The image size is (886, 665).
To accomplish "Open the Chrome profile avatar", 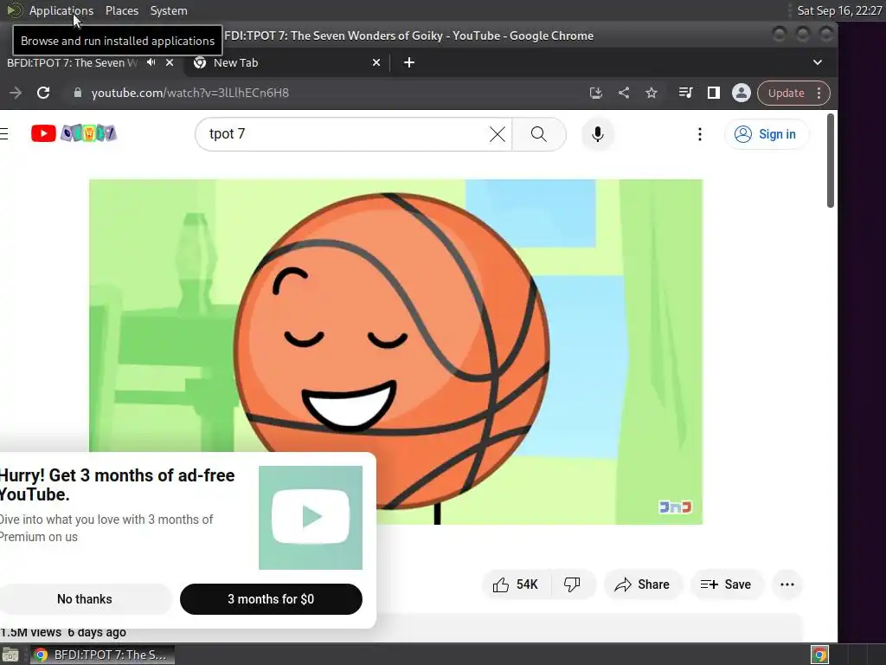I will (741, 93).
